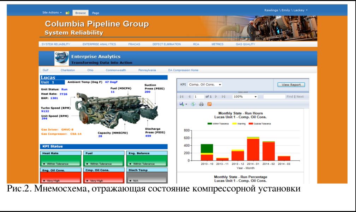Click the orange data feed icon

pyautogui.click(x=209, y=104)
